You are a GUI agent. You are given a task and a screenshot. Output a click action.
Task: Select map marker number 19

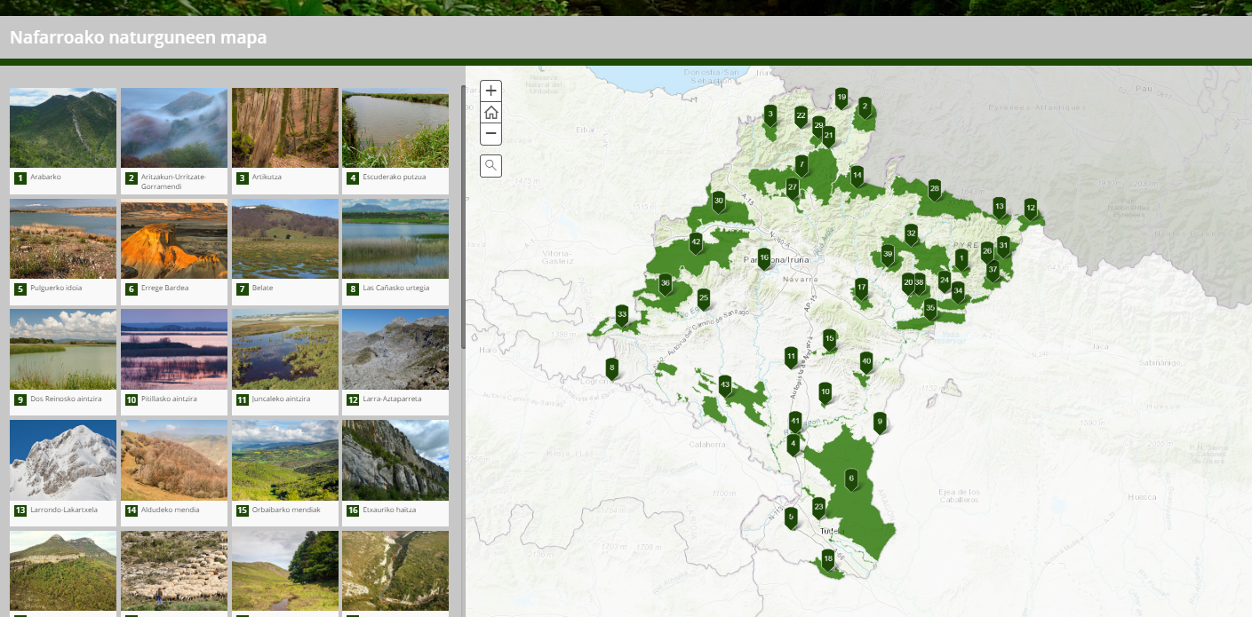tap(841, 98)
